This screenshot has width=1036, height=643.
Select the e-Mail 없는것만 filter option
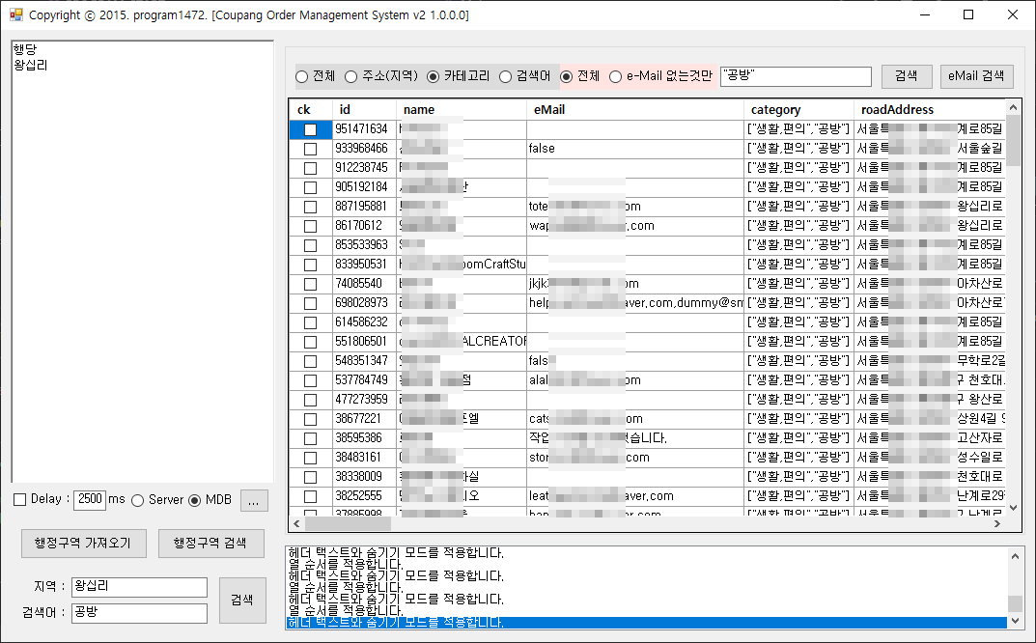615,77
